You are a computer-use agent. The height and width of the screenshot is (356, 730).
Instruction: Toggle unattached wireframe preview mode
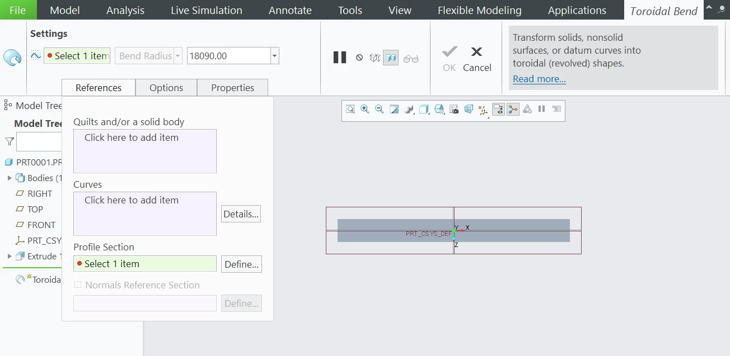[x=375, y=58]
